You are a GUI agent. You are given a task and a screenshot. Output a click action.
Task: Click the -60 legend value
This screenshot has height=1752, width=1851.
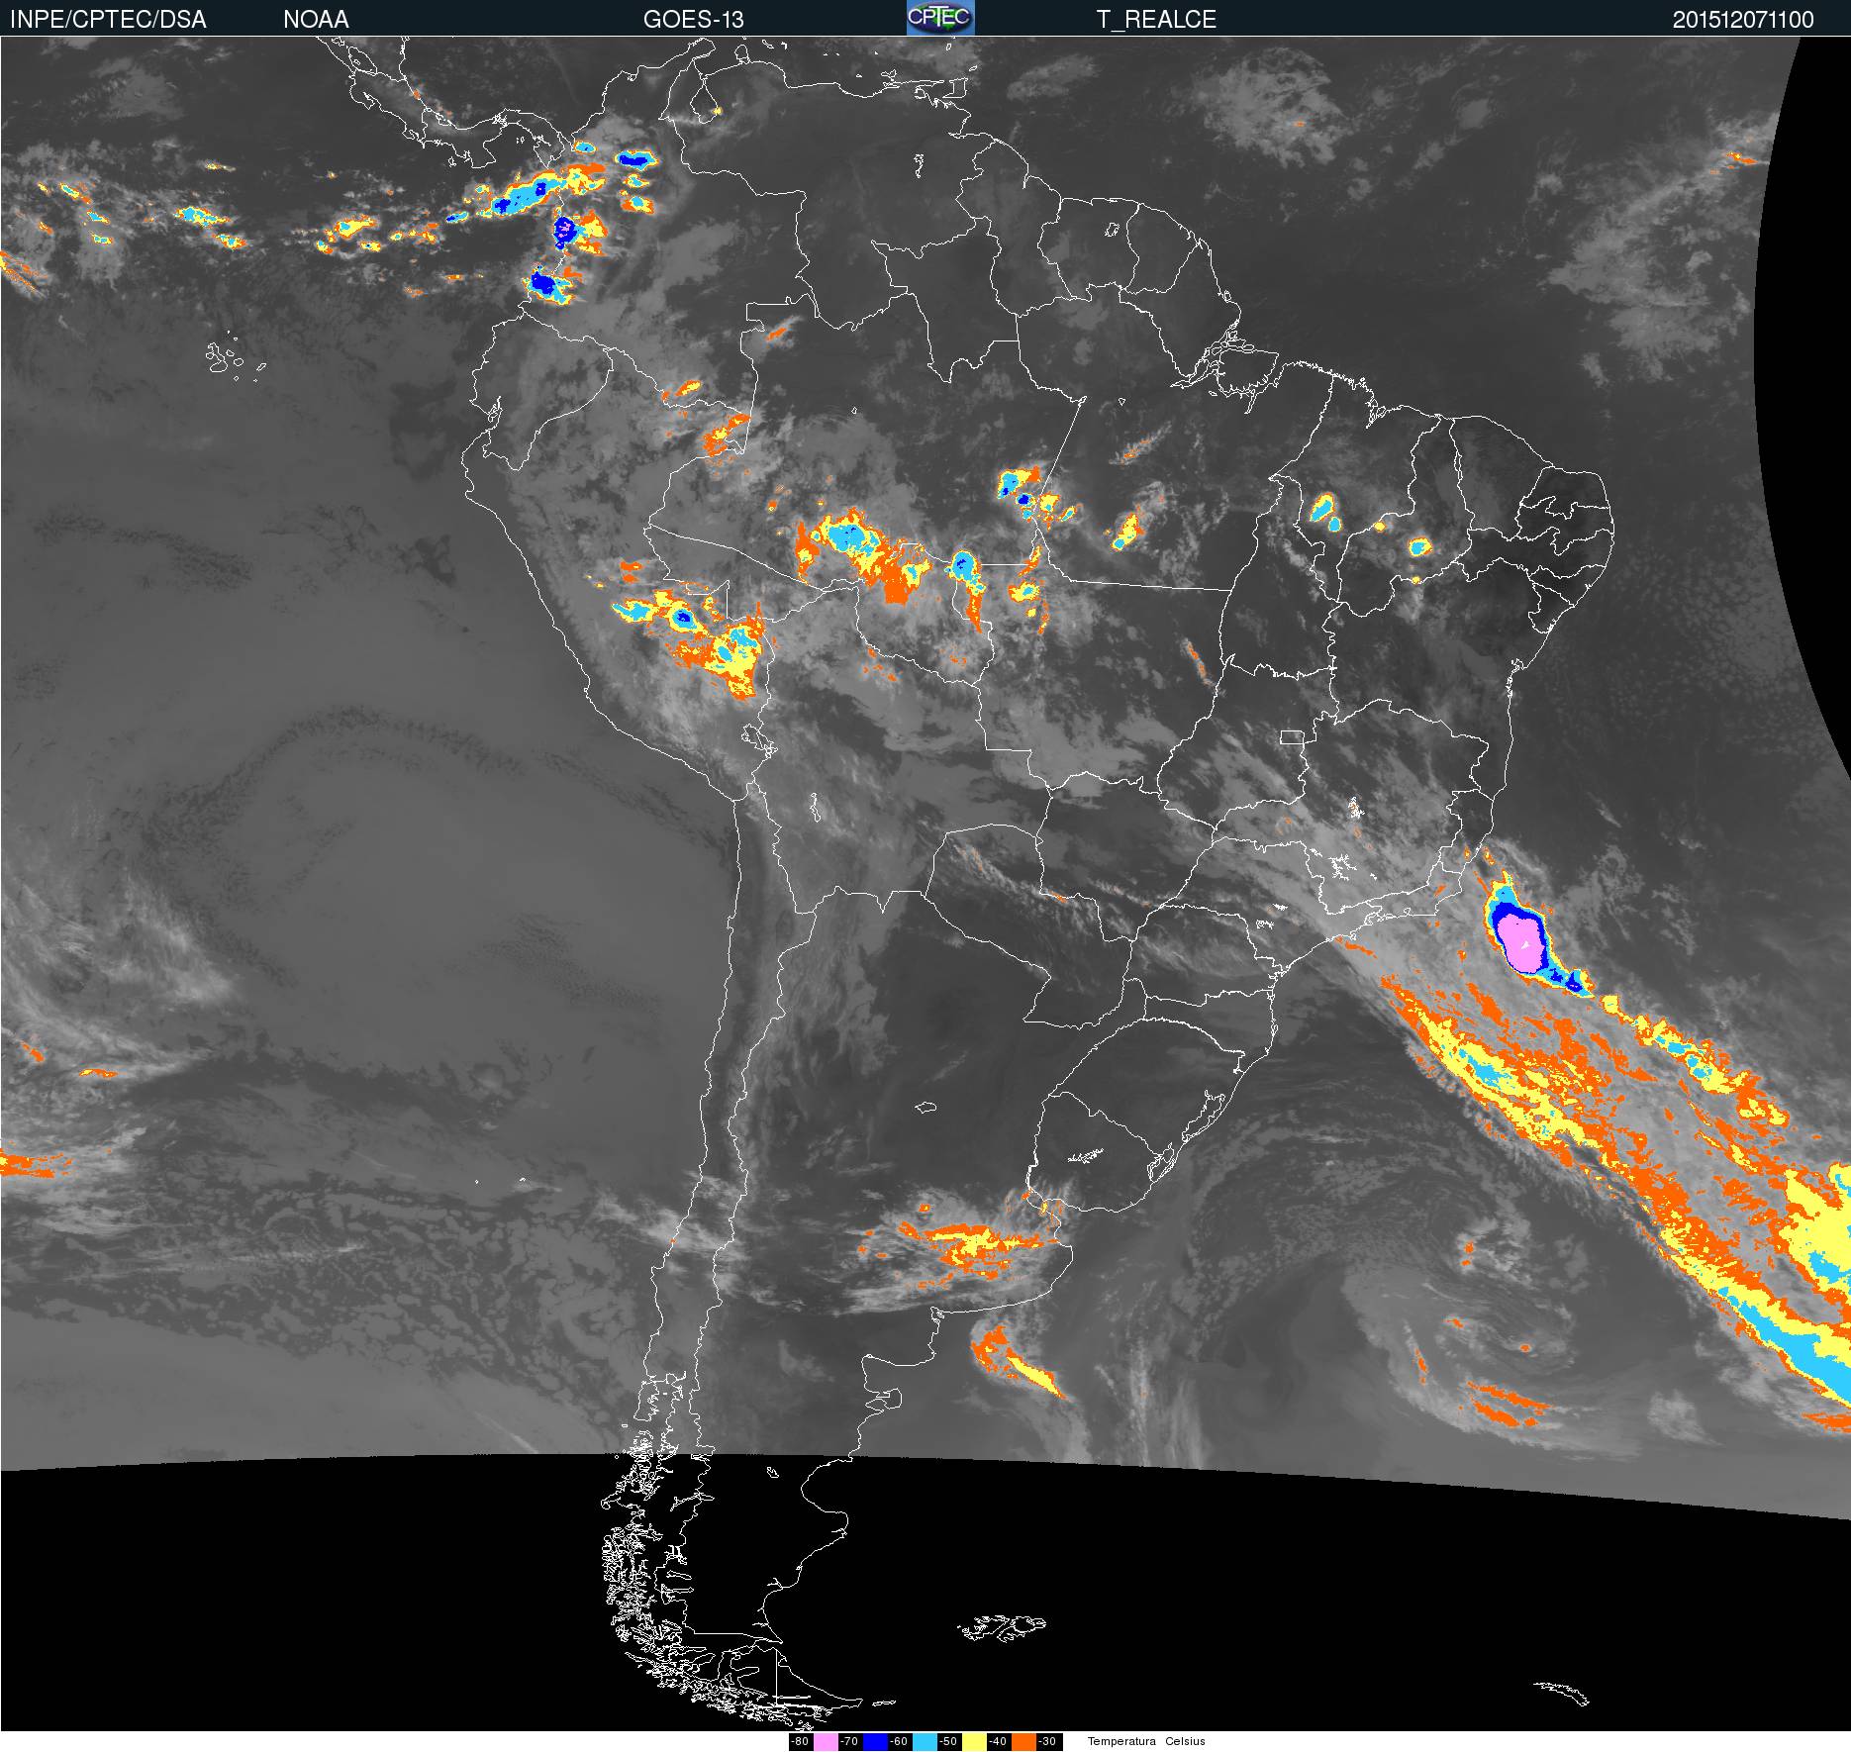(x=899, y=1741)
